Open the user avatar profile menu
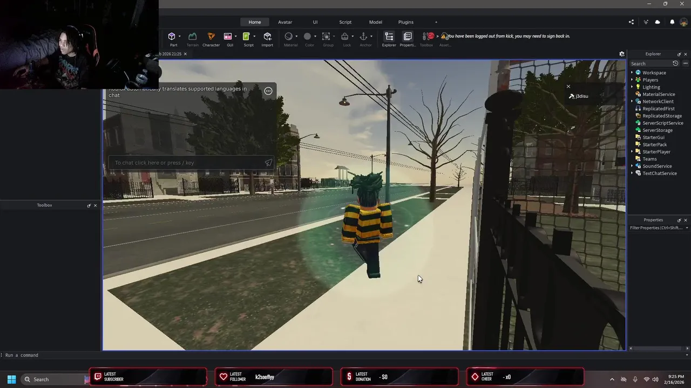The image size is (691, 388). (x=684, y=22)
